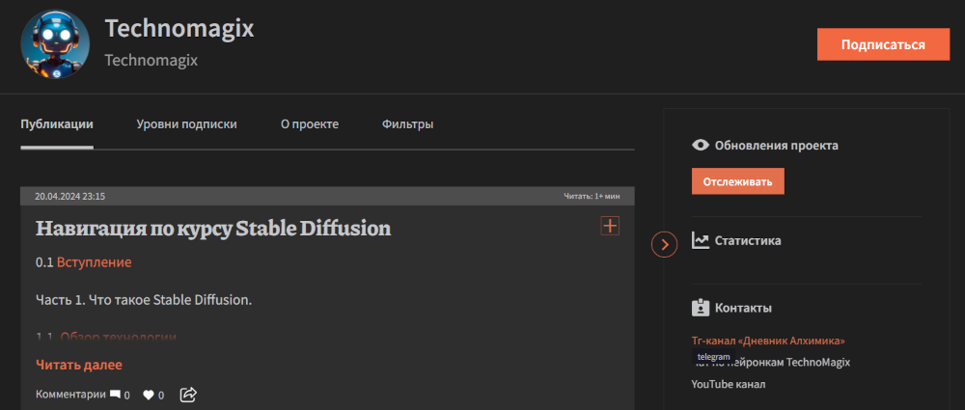Open the post comments bubble icon
This screenshot has width=965, height=410.
coord(115,395)
